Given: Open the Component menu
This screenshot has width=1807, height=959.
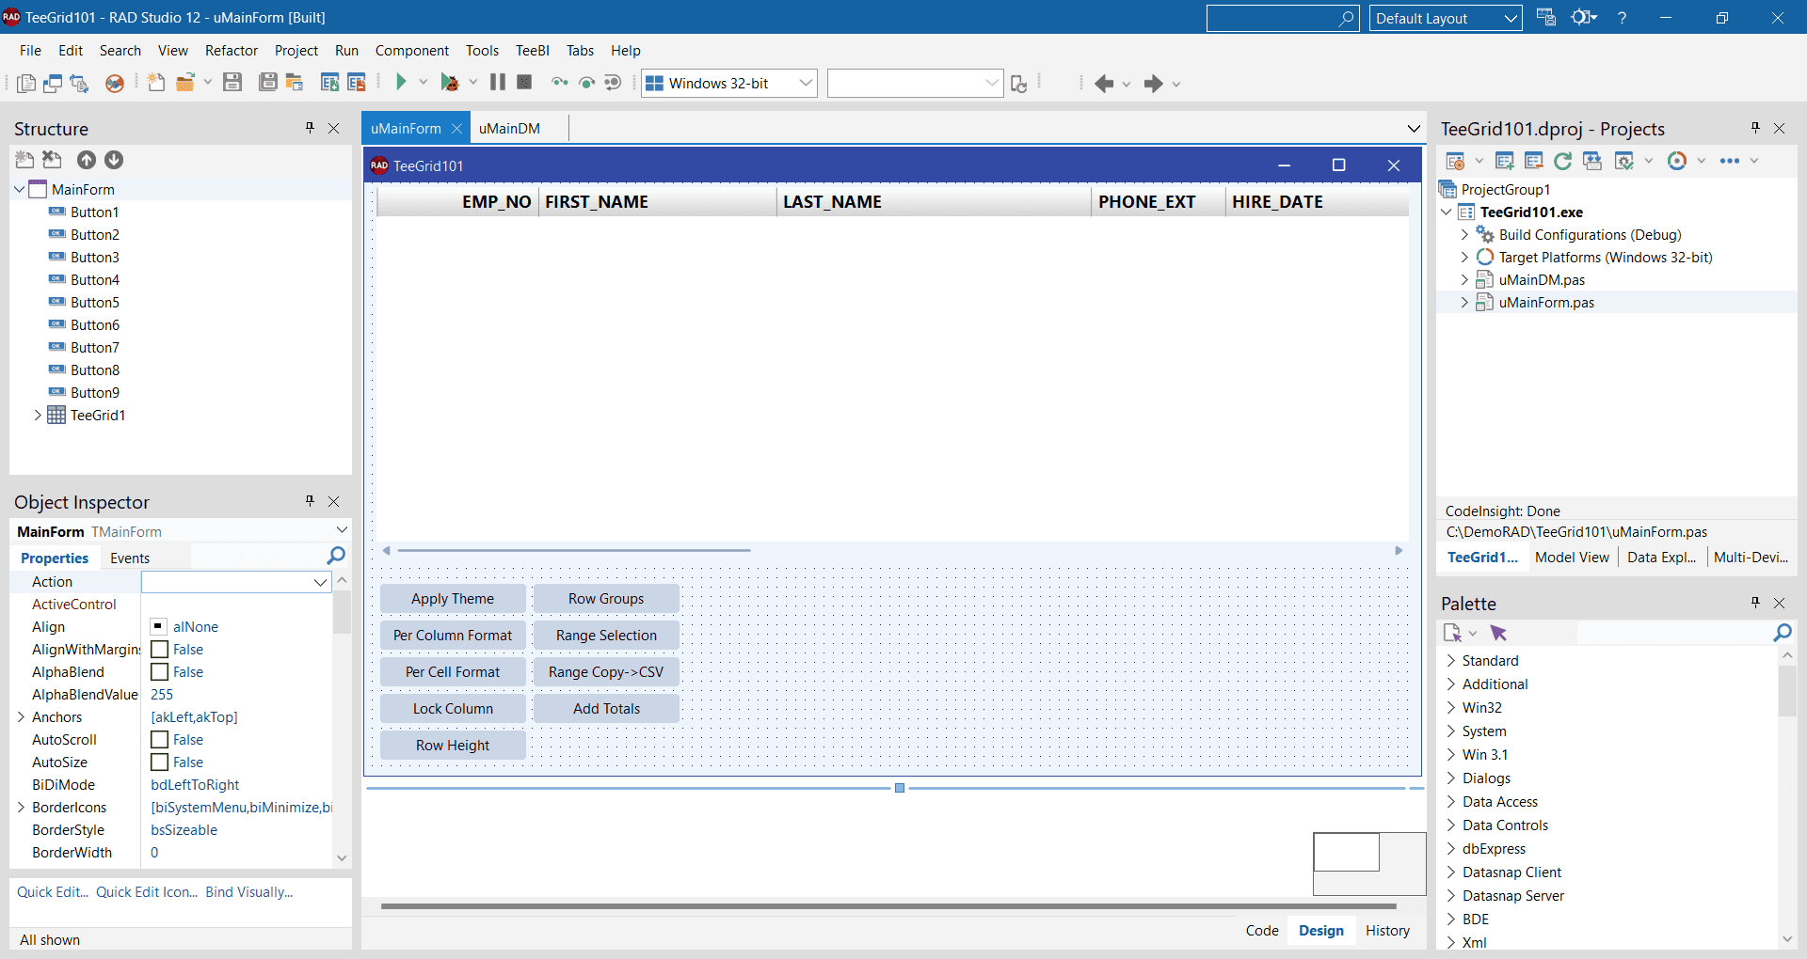Looking at the screenshot, I should pos(412,51).
